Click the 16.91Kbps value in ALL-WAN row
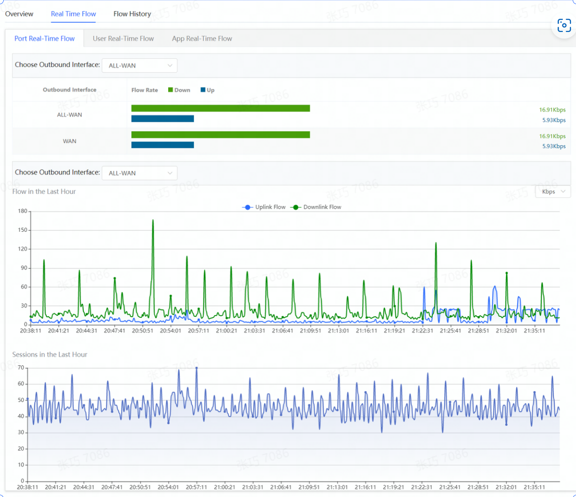 pyautogui.click(x=552, y=110)
